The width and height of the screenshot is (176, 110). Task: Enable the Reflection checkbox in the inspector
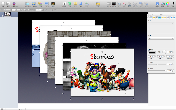click(149, 62)
